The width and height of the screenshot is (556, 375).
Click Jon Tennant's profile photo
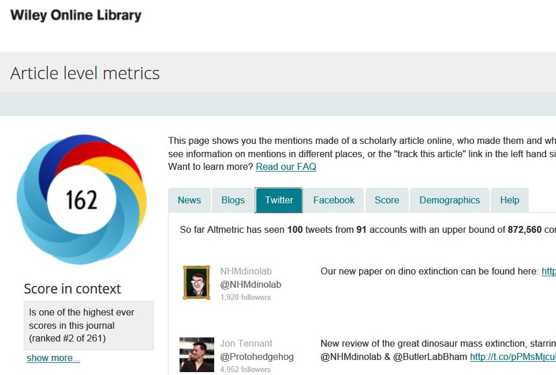(x=196, y=355)
